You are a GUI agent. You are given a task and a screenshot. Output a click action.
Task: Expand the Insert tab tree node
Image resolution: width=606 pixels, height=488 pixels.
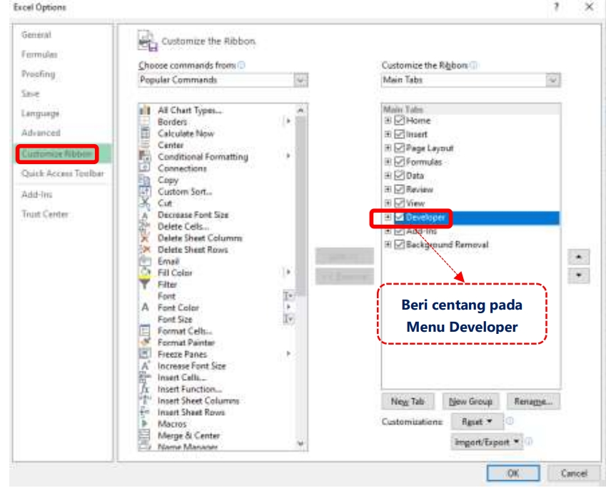(x=388, y=134)
